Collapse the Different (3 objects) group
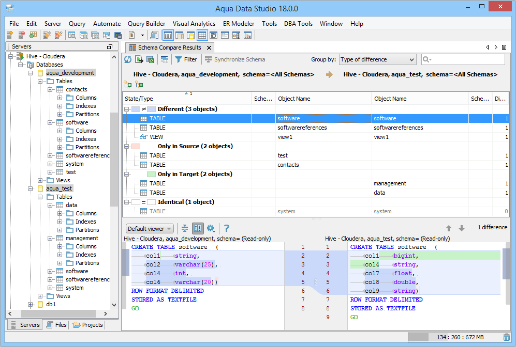This screenshot has width=516, height=347. click(x=126, y=109)
